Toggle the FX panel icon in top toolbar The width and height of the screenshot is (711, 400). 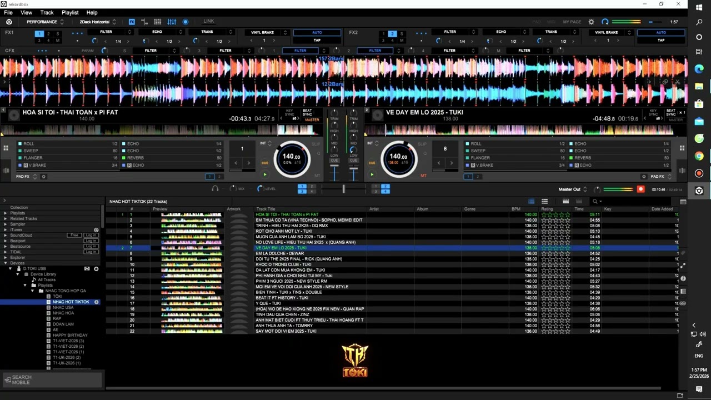(132, 22)
